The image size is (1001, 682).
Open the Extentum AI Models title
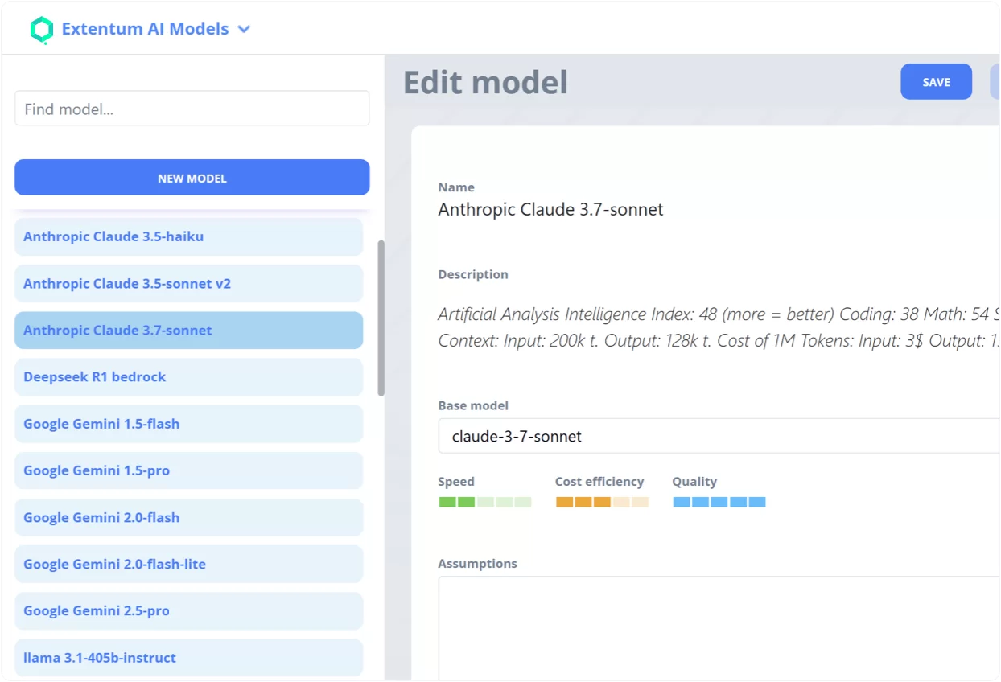(x=145, y=29)
